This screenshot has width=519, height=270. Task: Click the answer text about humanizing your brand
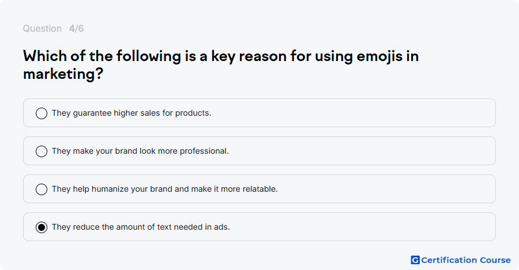tap(165, 189)
